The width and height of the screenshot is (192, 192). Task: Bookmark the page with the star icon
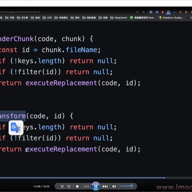[x=144, y=12]
